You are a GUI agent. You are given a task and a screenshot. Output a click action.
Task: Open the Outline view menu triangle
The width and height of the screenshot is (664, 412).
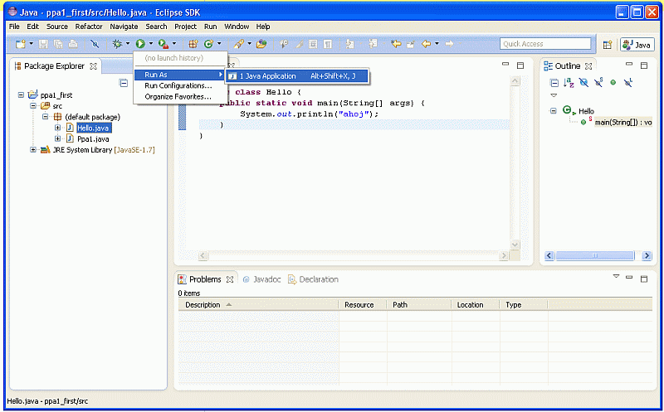point(554,95)
